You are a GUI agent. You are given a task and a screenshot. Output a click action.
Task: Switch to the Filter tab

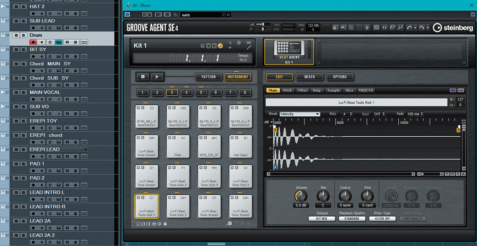(x=302, y=90)
